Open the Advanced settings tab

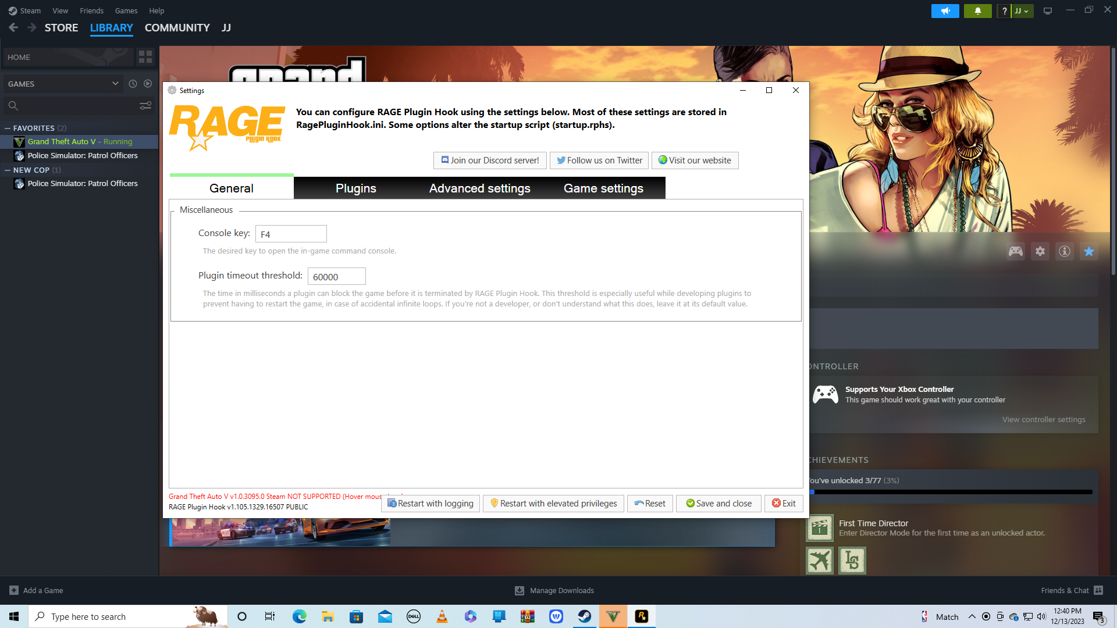[x=479, y=188]
